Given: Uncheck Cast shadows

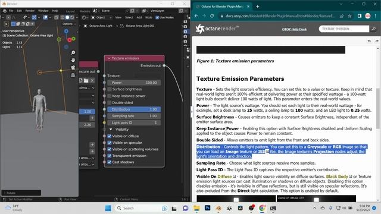Looking at the screenshot, I should [110, 162].
